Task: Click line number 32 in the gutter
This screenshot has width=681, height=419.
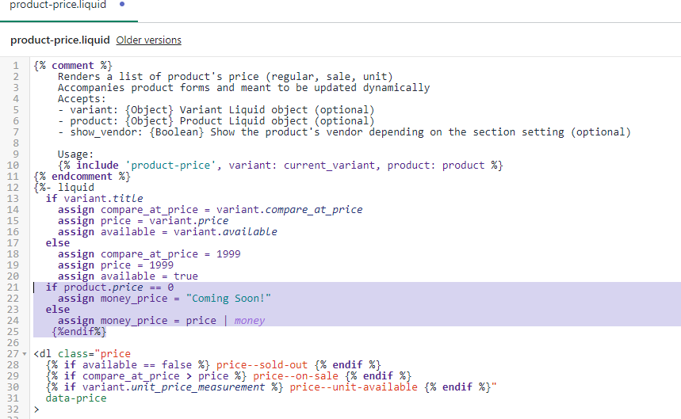Action: pos(13,409)
